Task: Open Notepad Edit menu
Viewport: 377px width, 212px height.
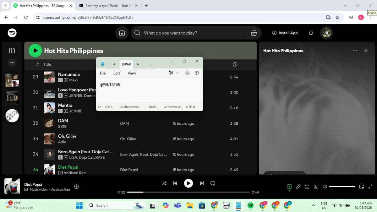Action: coord(117,73)
